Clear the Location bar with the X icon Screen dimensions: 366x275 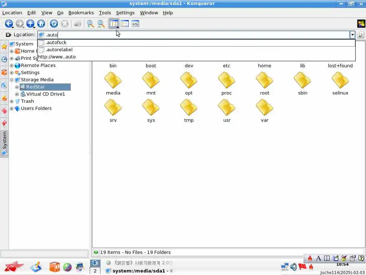click(9, 35)
